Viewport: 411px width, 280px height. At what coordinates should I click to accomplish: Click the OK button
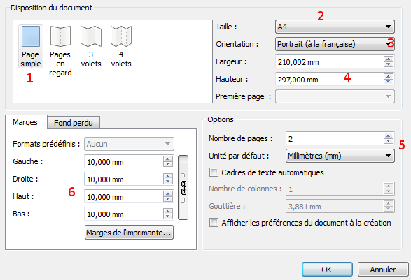pyautogui.click(x=327, y=270)
